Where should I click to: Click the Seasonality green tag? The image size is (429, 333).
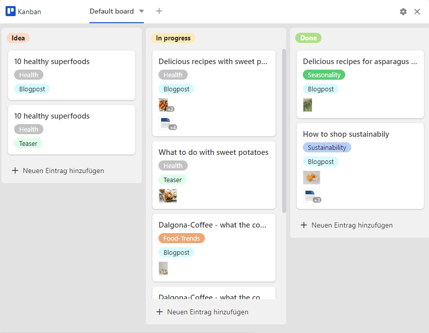324,75
